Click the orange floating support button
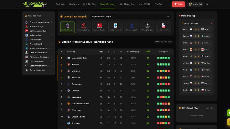230x129 pixels. coord(229,122)
